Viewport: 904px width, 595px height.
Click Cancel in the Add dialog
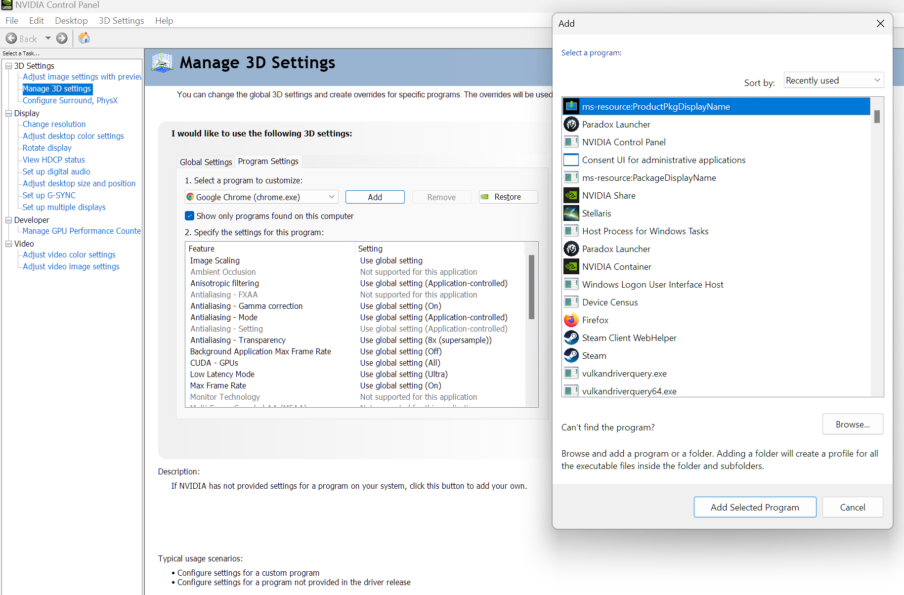[853, 507]
